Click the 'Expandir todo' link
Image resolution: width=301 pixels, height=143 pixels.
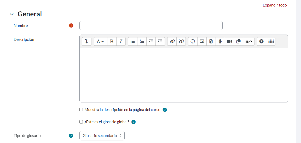(275, 5)
